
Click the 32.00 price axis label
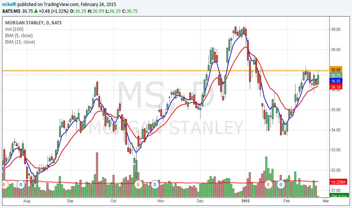tap(336, 170)
